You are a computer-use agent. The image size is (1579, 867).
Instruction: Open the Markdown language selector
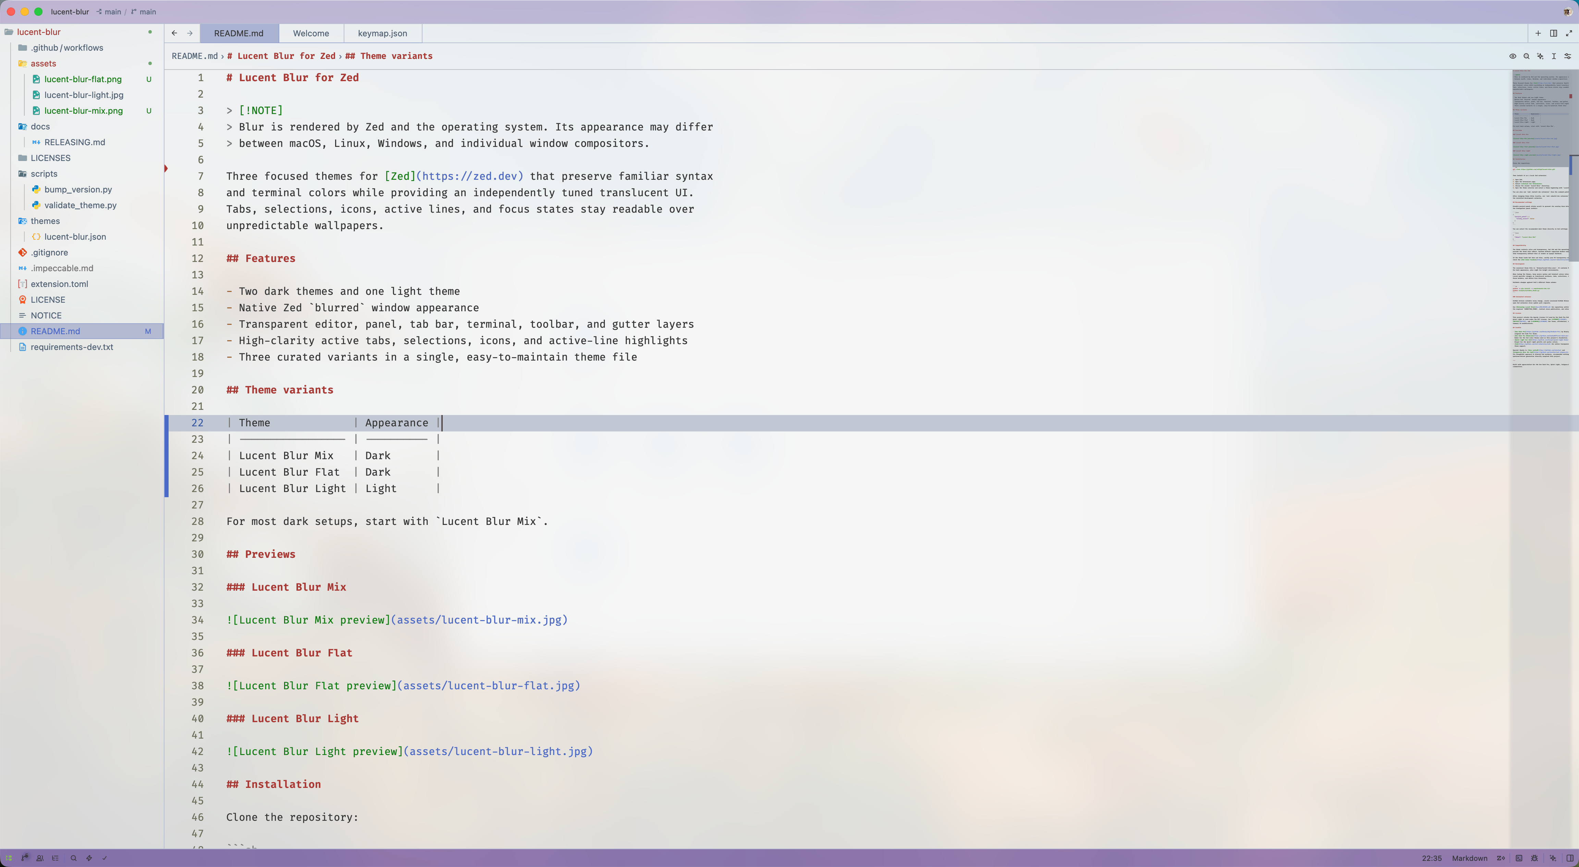(x=1469, y=858)
